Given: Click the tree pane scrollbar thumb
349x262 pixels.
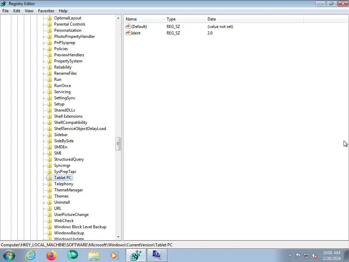Looking at the screenshot, I should tap(118, 144).
